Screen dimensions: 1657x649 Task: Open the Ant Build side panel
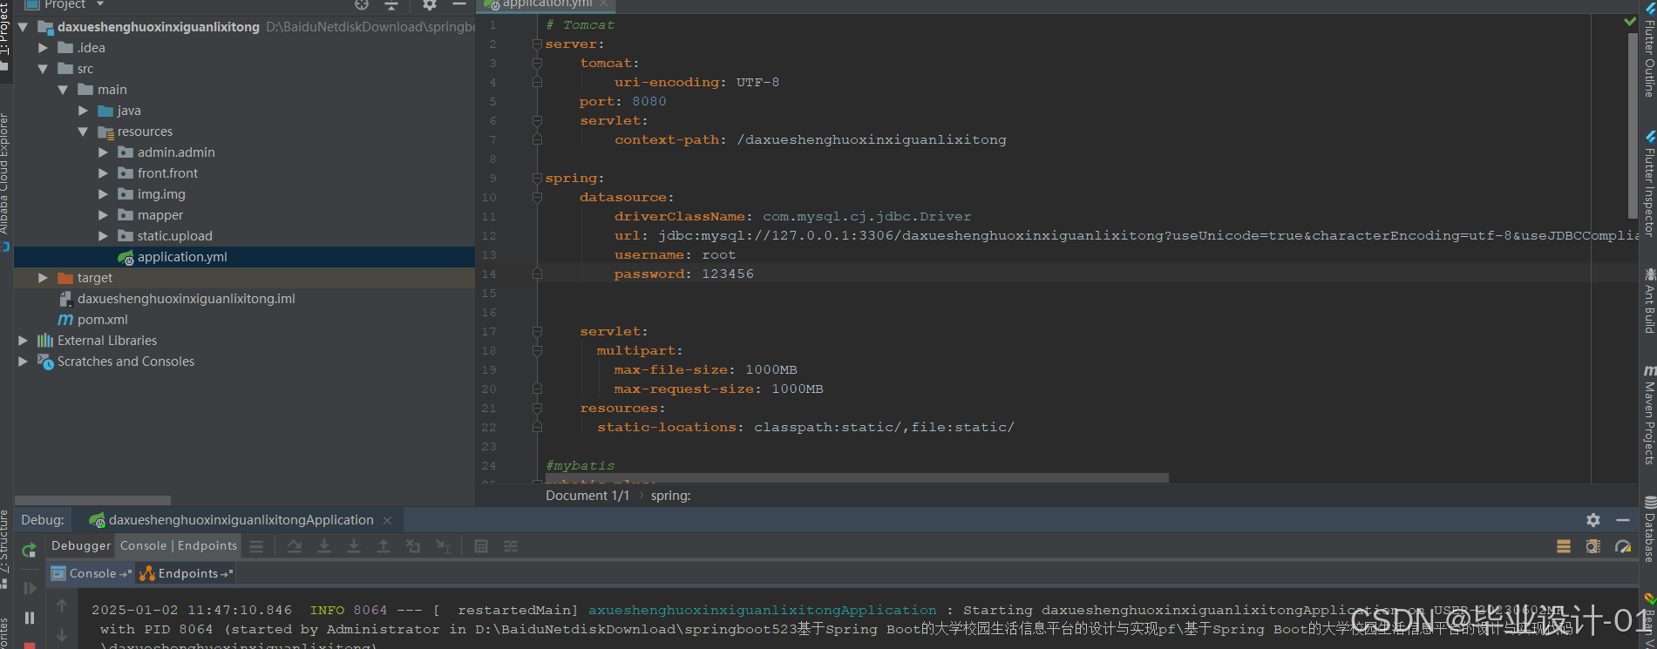tap(1649, 301)
